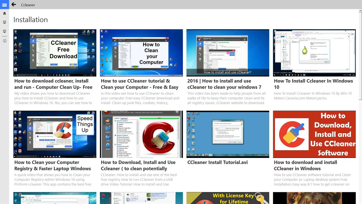Click the 'This video has been made to help' description
362x204 pixels.
point(226,98)
